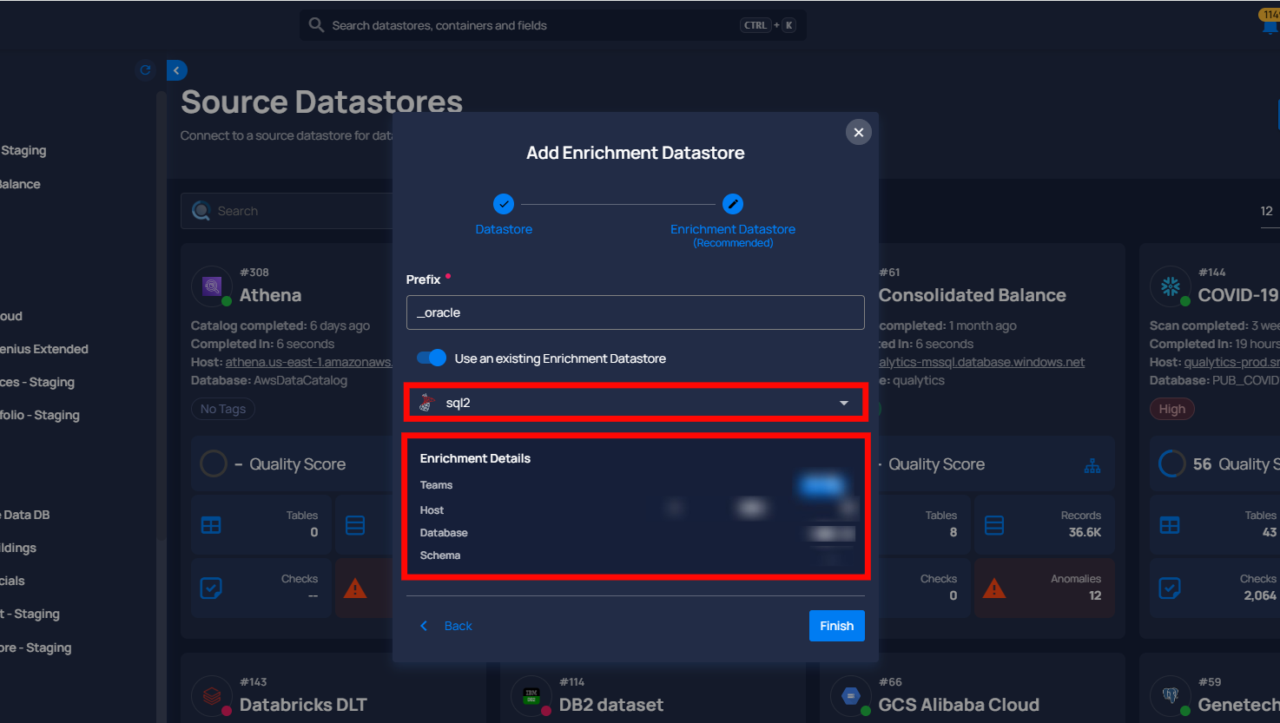1280x723 pixels.
Task: Click Consolidated Balance quality score hierarchy icon
Action: pos(1092,465)
